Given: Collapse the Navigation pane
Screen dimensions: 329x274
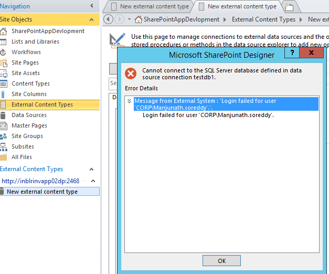Looking at the screenshot, I should [92, 6].
